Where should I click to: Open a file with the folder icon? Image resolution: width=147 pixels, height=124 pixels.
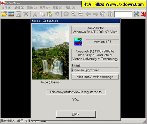click(4, 14)
